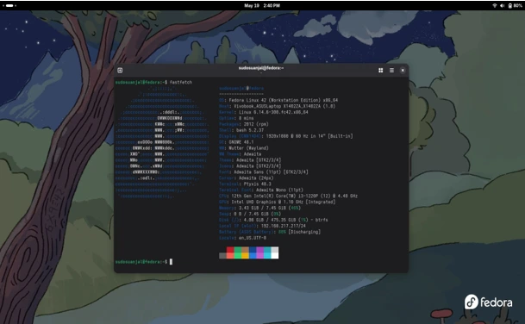This screenshot has width=525, height=324.
Task: Click the dark red color block in the palette
Action: [x=230, y=250]
